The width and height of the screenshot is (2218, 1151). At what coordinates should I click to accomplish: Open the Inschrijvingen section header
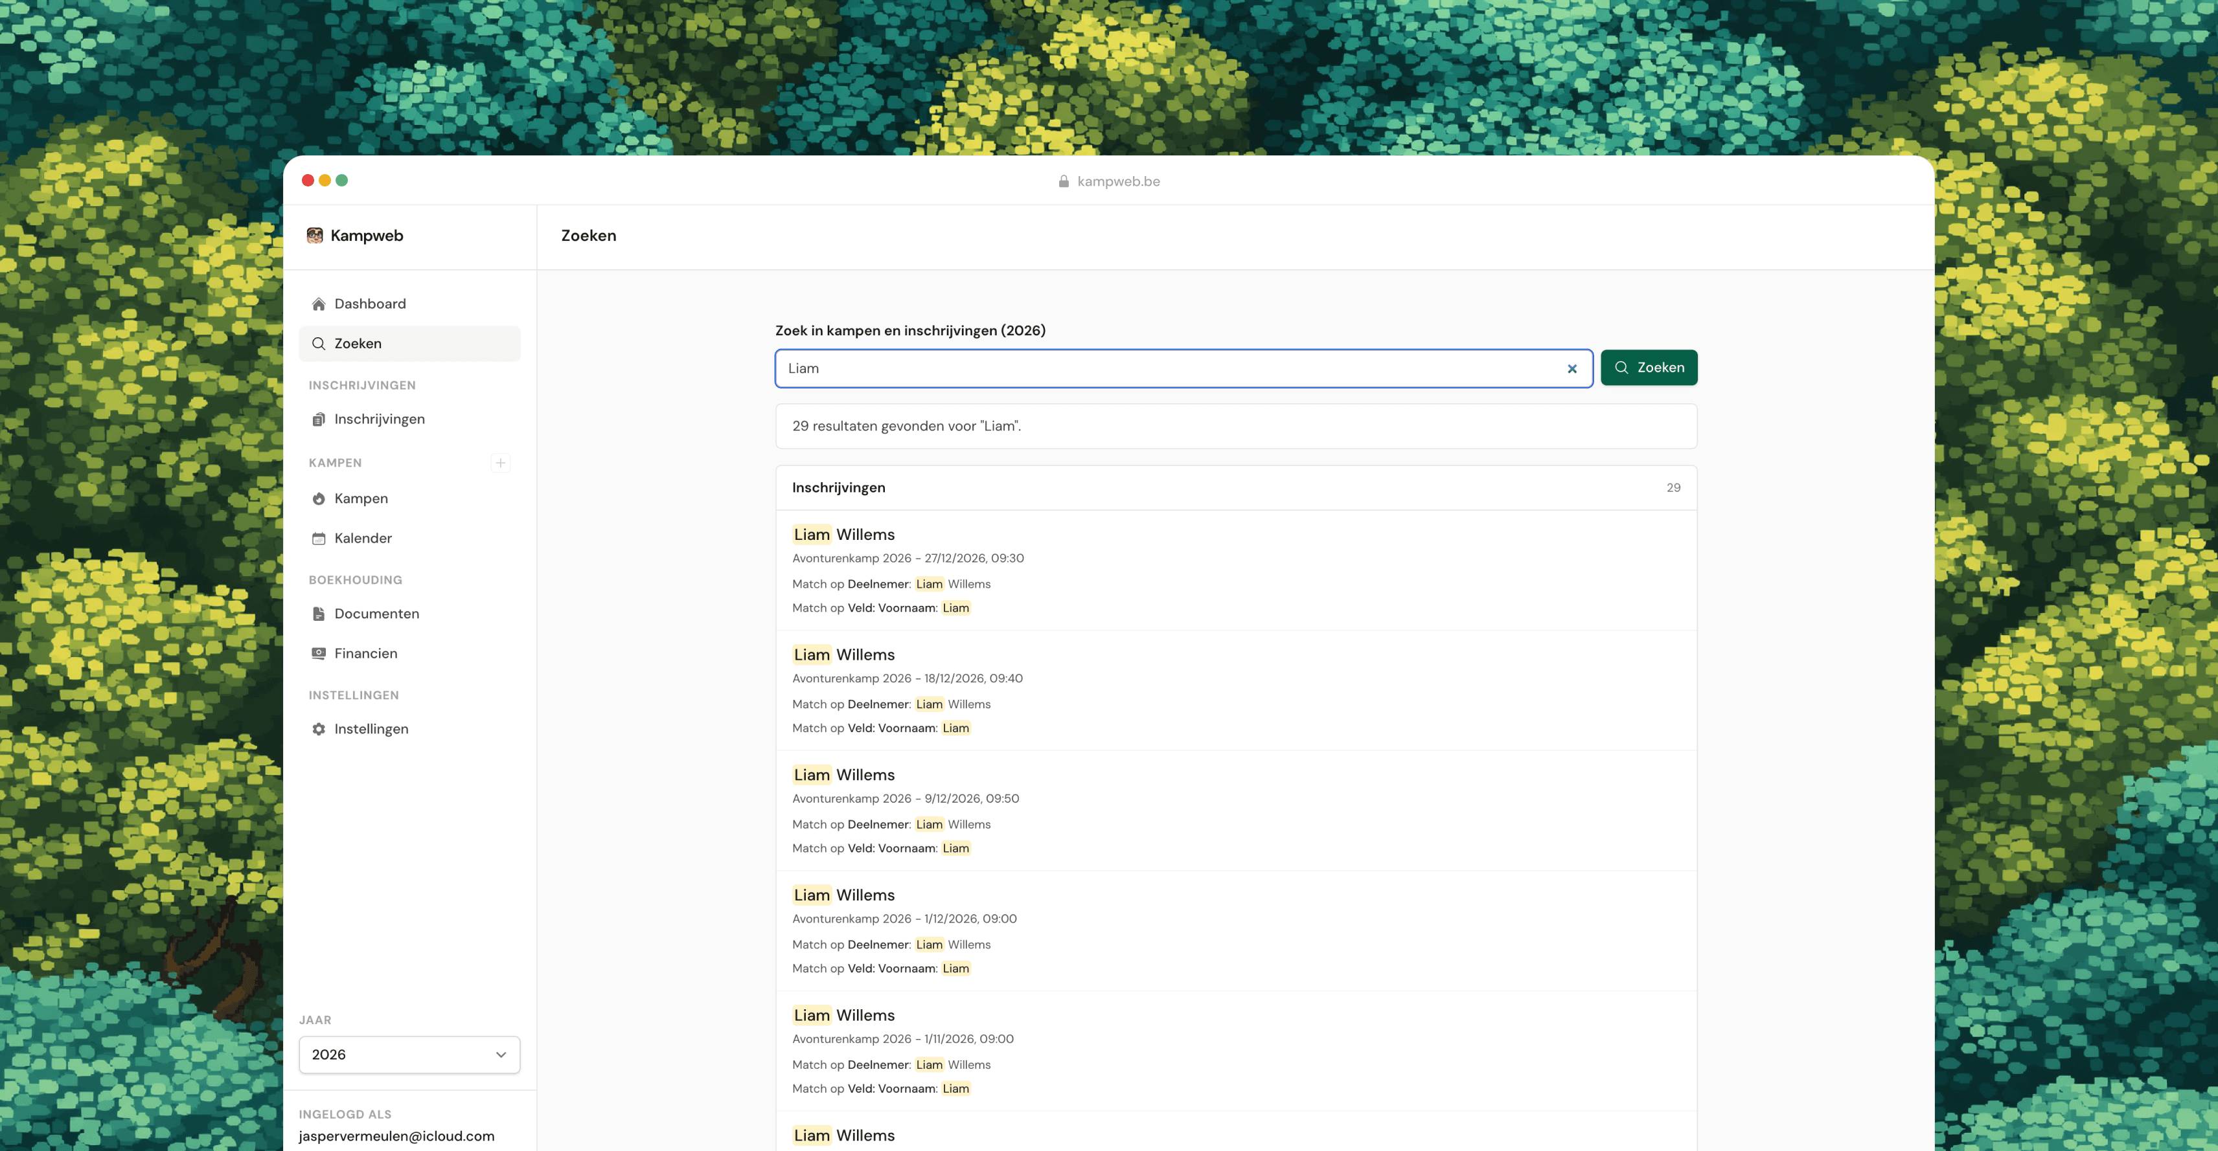[839, 487]
